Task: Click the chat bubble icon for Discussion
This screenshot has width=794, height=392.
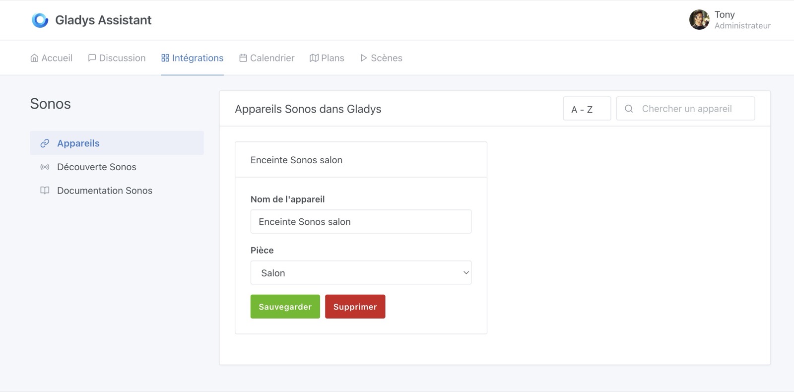Action: click(x=92, y=58)
